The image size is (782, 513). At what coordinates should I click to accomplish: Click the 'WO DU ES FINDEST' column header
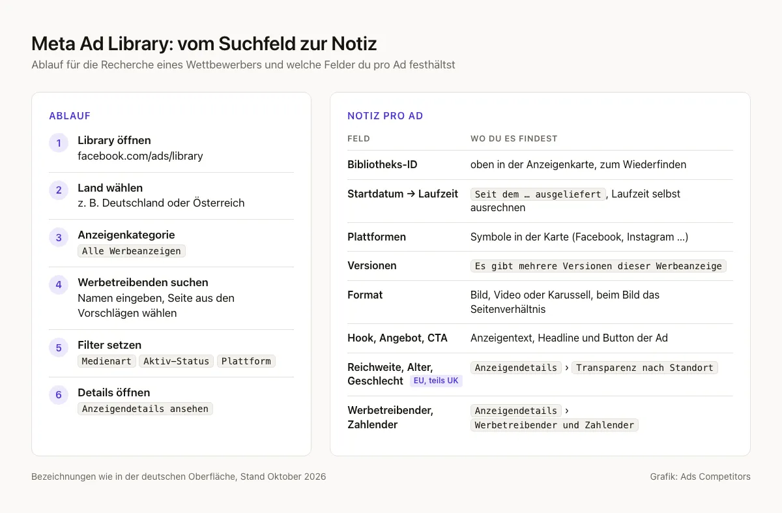tap(514, 139)
